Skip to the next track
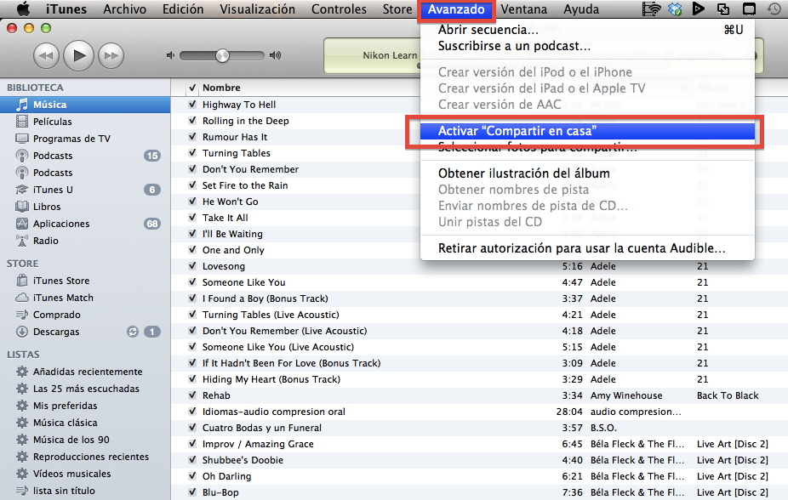788x500 pixels. [111, 56]
